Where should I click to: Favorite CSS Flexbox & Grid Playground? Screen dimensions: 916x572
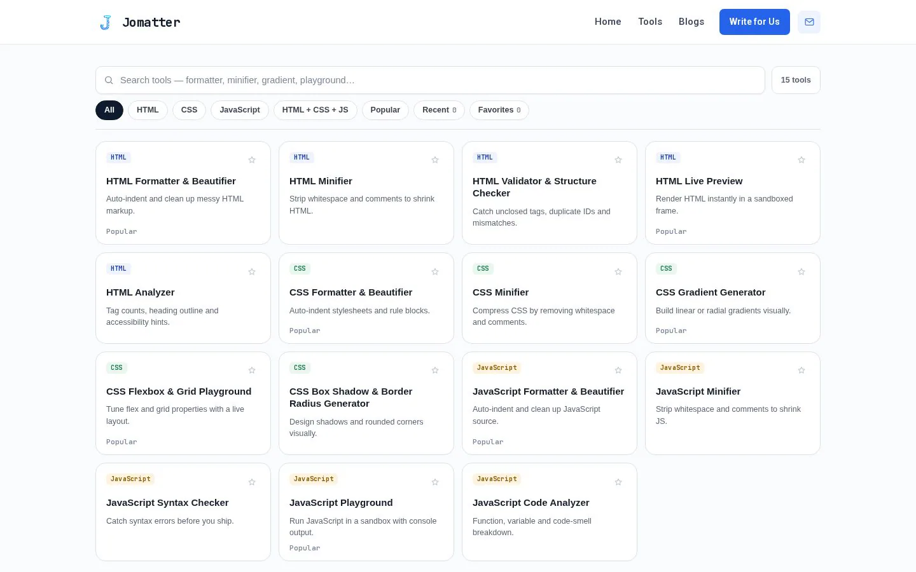pyautogui.click(x=252, y=371)
